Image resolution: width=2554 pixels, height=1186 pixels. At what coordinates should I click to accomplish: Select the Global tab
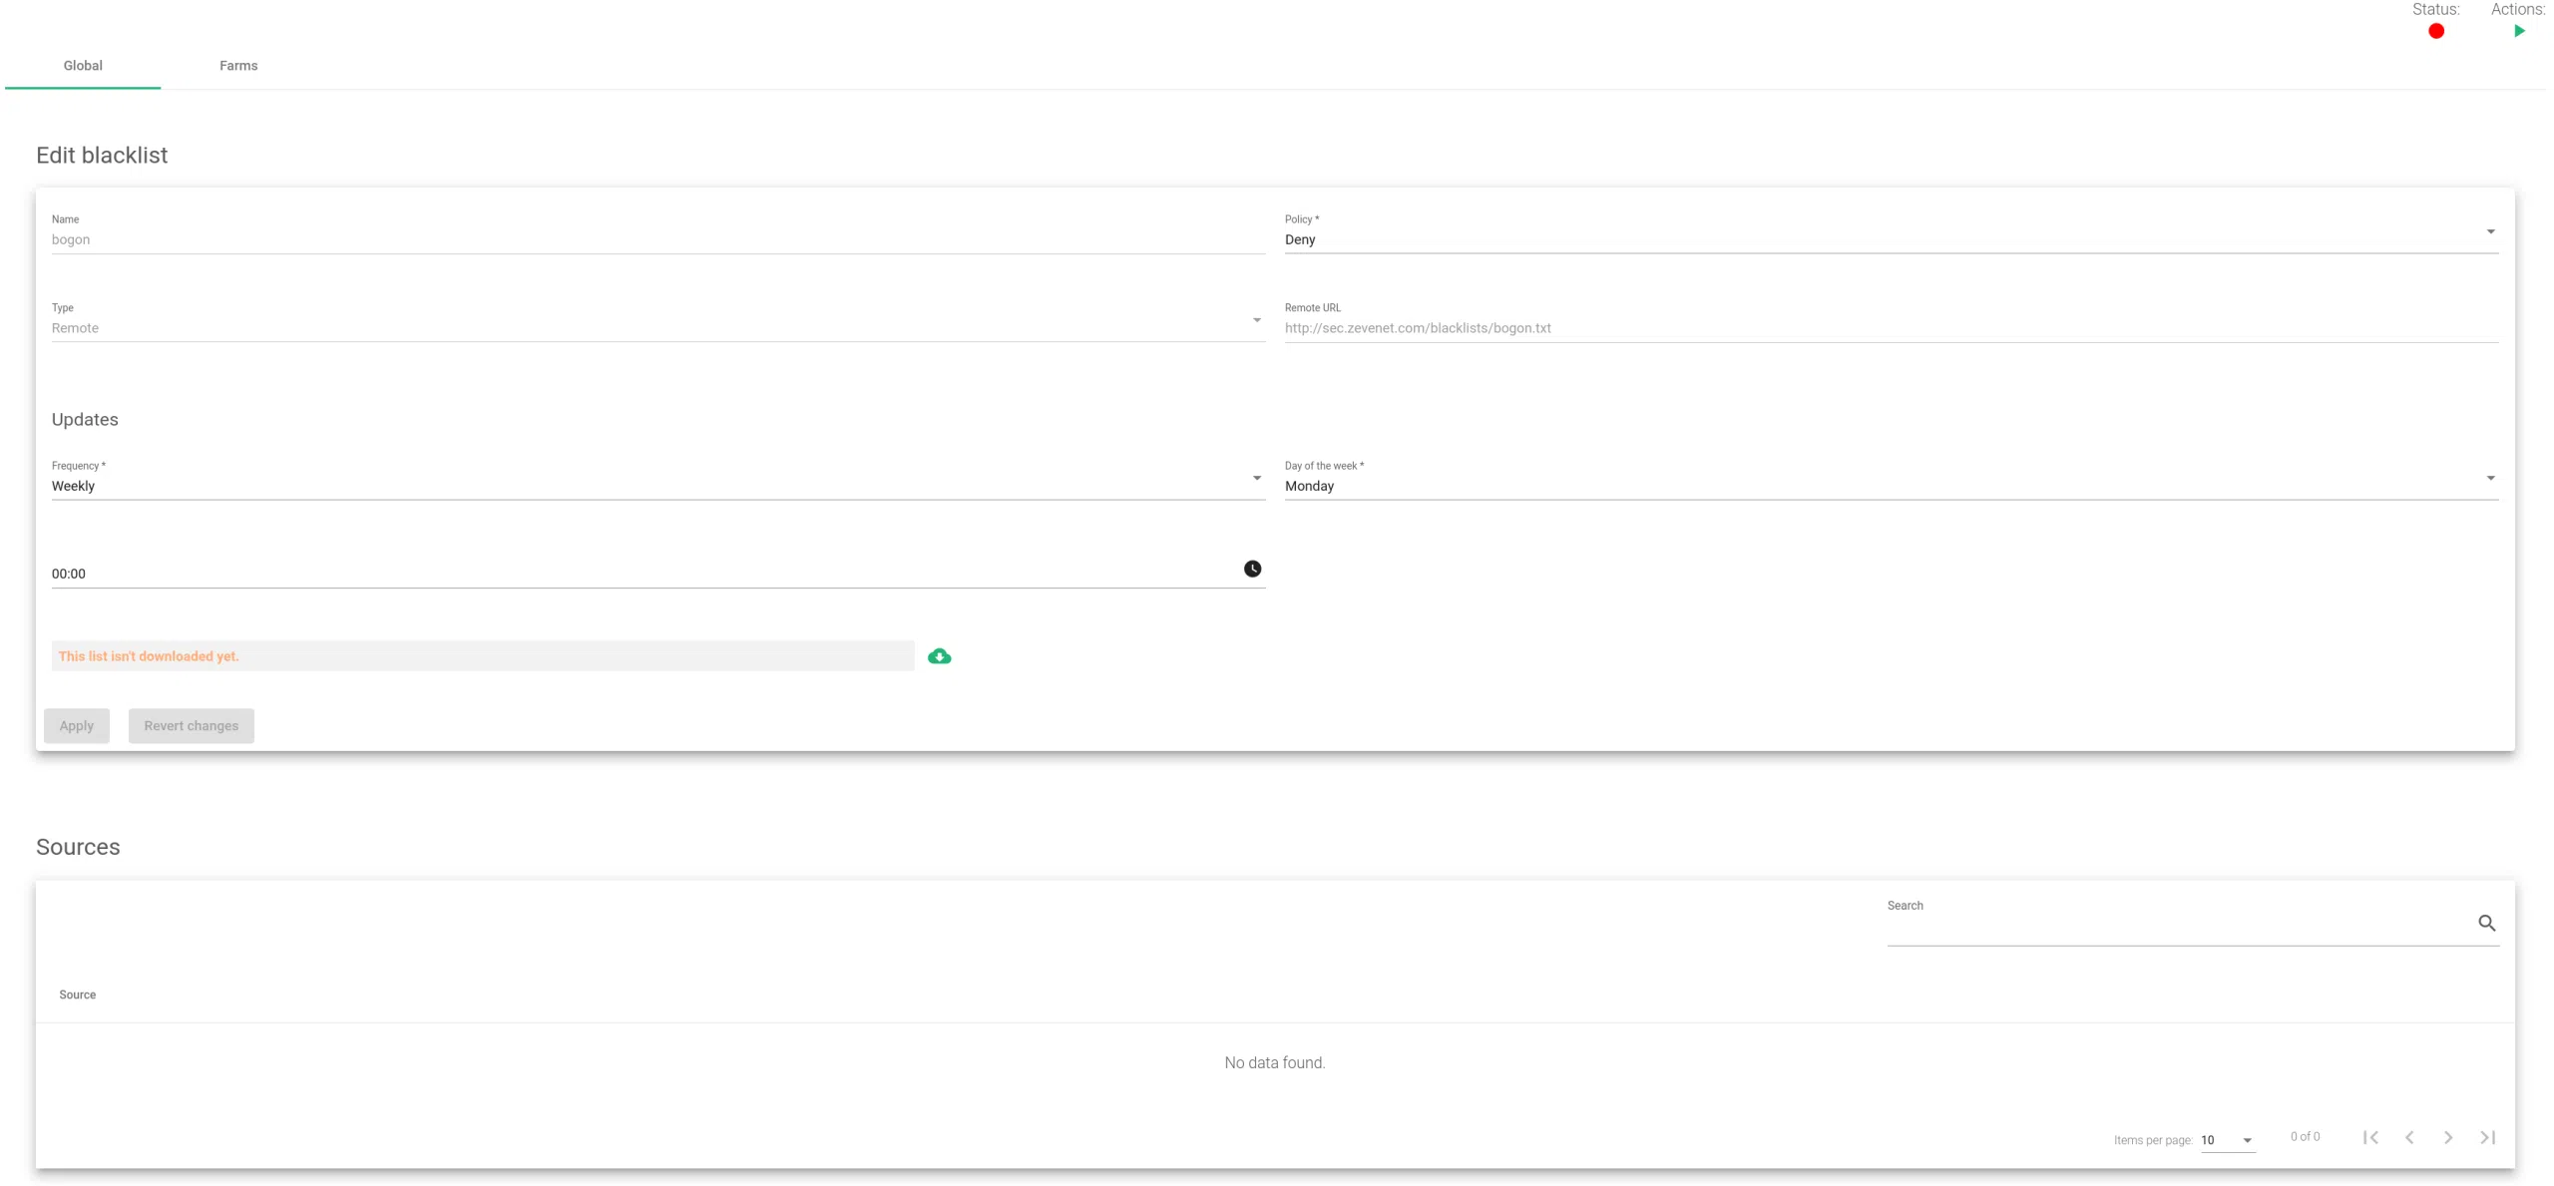[x=83, y=66]
